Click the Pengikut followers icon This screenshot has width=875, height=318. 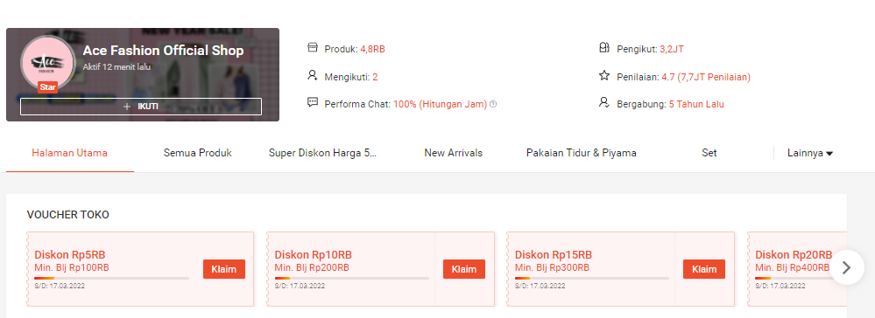603,48
